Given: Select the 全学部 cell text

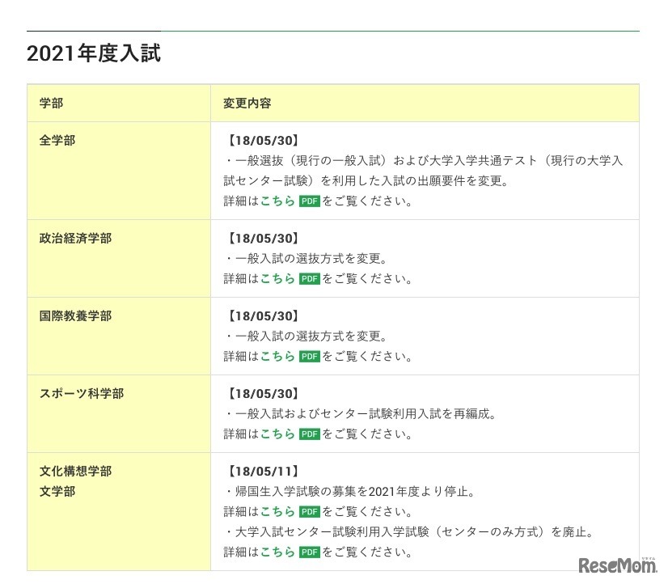Looking at the screenshot, I should 57,140.
